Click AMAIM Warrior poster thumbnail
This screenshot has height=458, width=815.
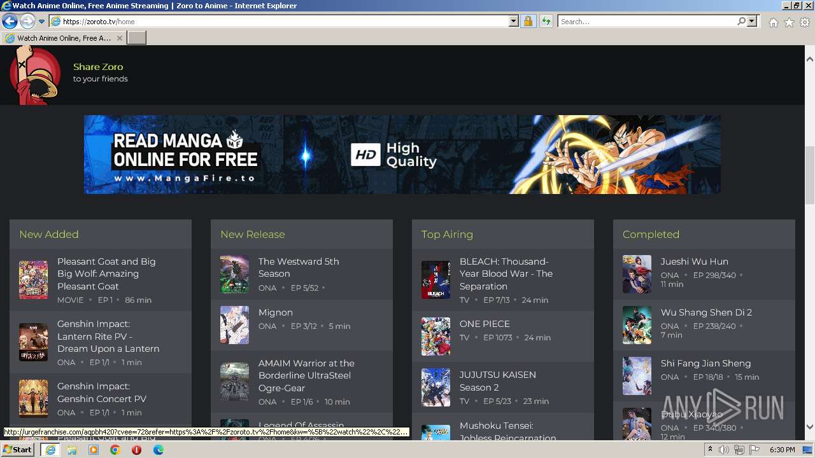click(x=234, y=382)
